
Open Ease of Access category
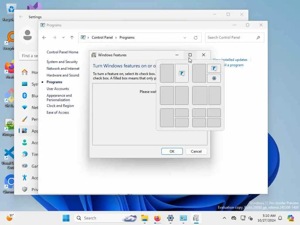58,112
